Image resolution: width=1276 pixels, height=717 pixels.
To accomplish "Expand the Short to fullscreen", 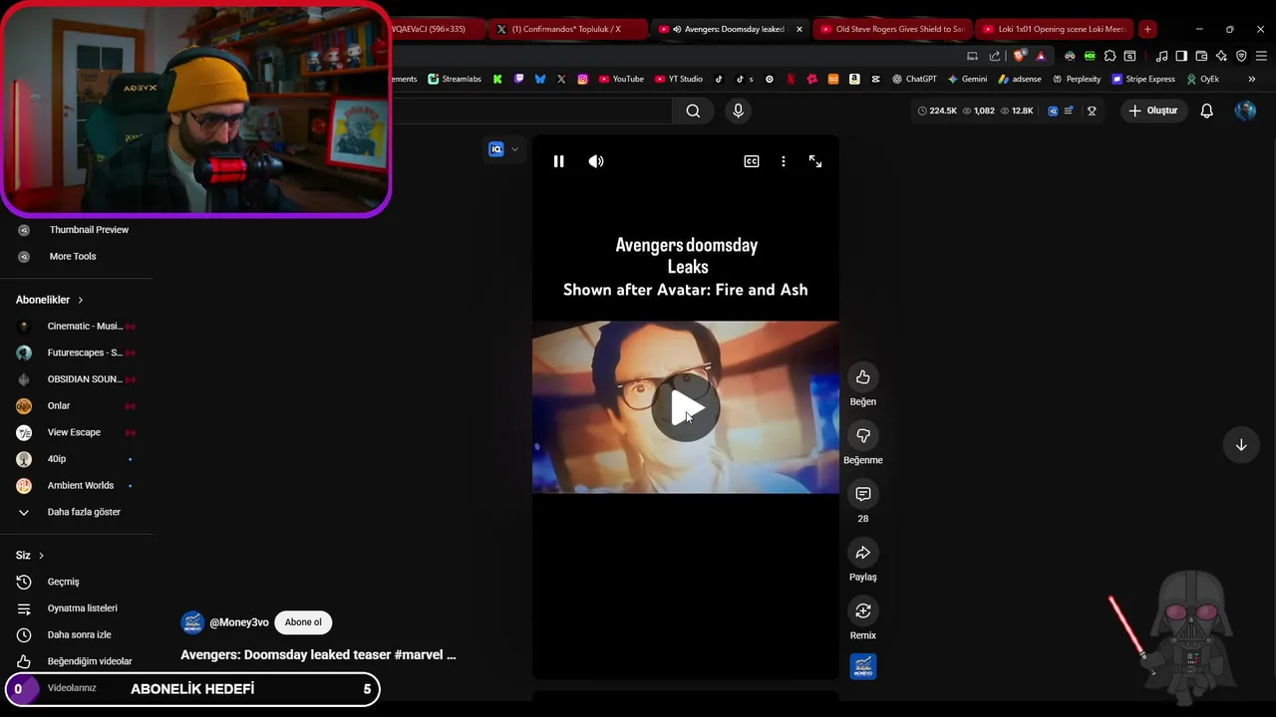I will click(x=815, y=161).
